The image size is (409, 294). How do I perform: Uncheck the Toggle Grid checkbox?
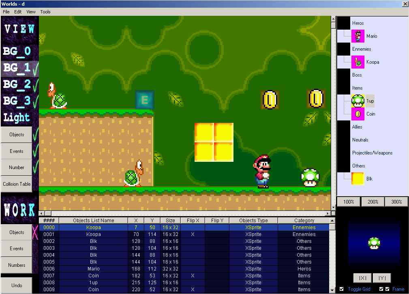pyautogui.click(x=342, y=289)
